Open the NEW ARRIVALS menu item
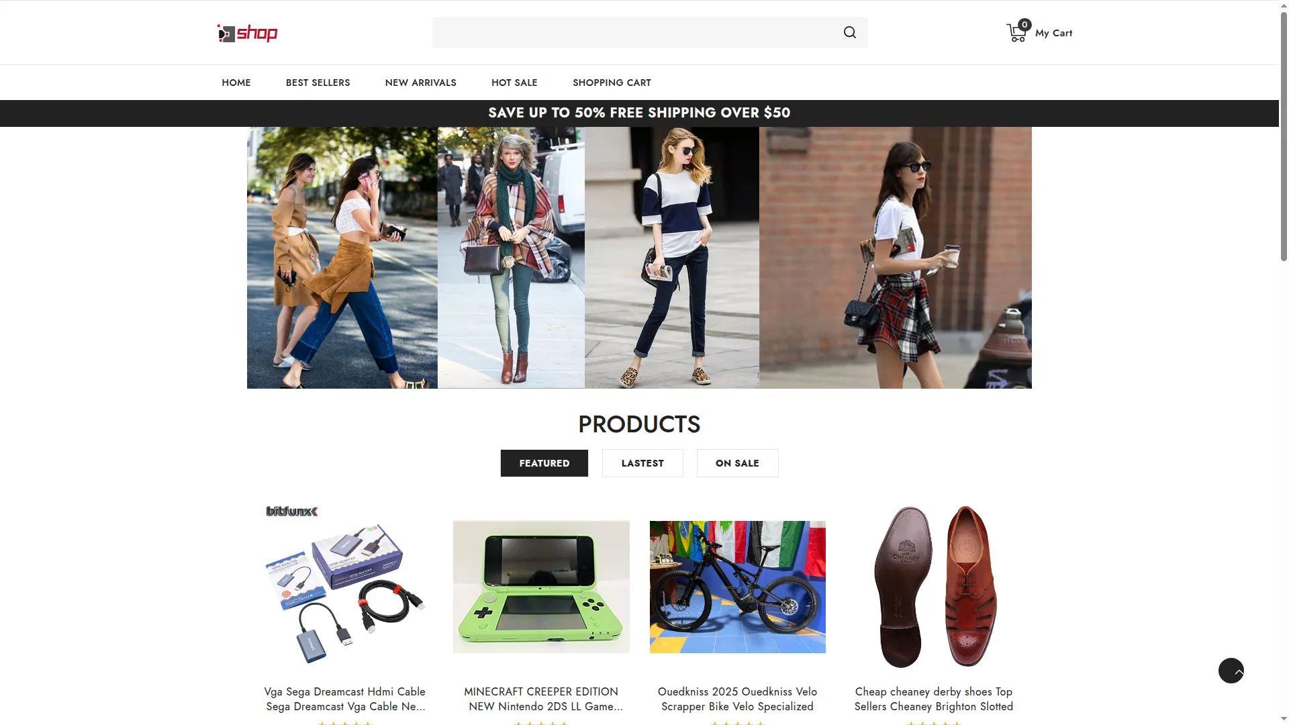The width and height of the screenshot is (1289, 725). point(421,83)
